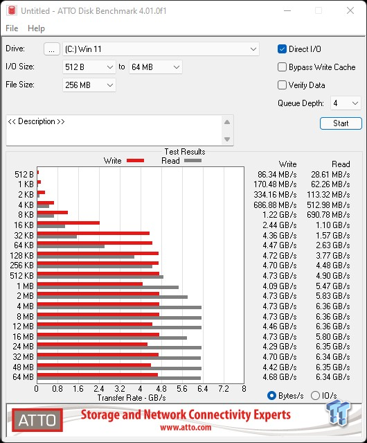The image size is (367, 443).
Task: Uncheck the Direct I/O checkbox
Action: (282, 49)
